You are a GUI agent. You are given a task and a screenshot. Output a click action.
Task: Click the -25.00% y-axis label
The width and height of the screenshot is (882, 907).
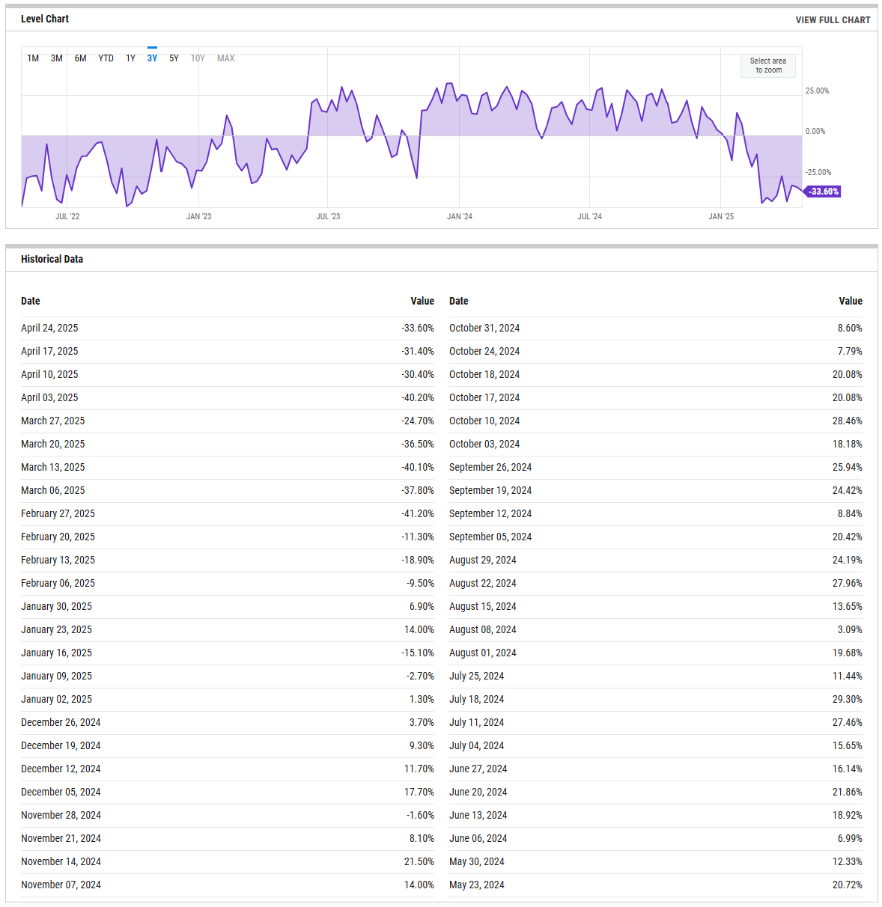coord(818,172)
